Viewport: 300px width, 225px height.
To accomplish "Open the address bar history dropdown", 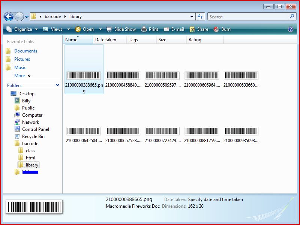I will [192, 16].
